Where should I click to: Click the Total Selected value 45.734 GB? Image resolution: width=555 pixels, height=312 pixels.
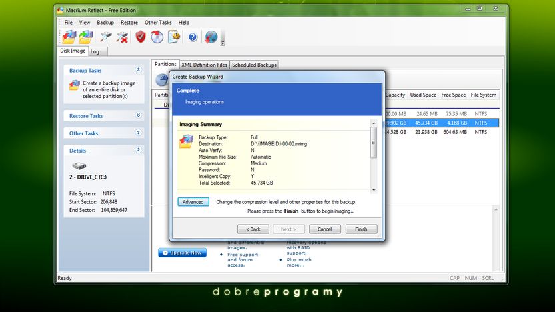261,183
